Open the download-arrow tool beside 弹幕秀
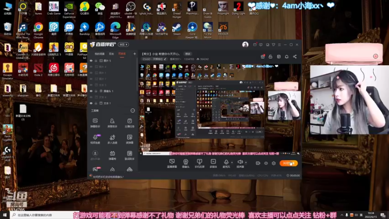Viewport: 389px width, 219px height. point(95,155)
